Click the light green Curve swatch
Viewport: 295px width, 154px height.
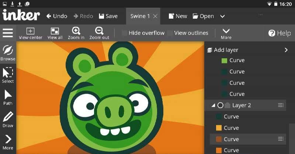click(224, 60)
